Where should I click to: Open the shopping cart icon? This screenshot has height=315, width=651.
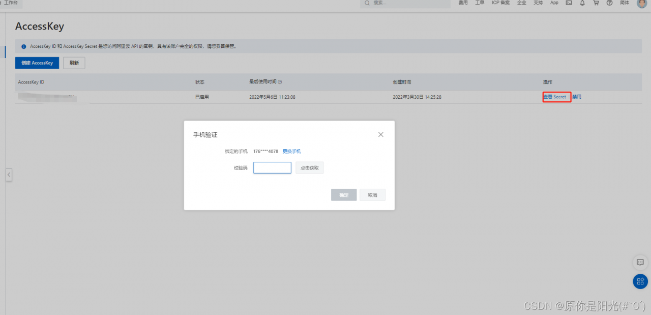click(x=596, y=4)
